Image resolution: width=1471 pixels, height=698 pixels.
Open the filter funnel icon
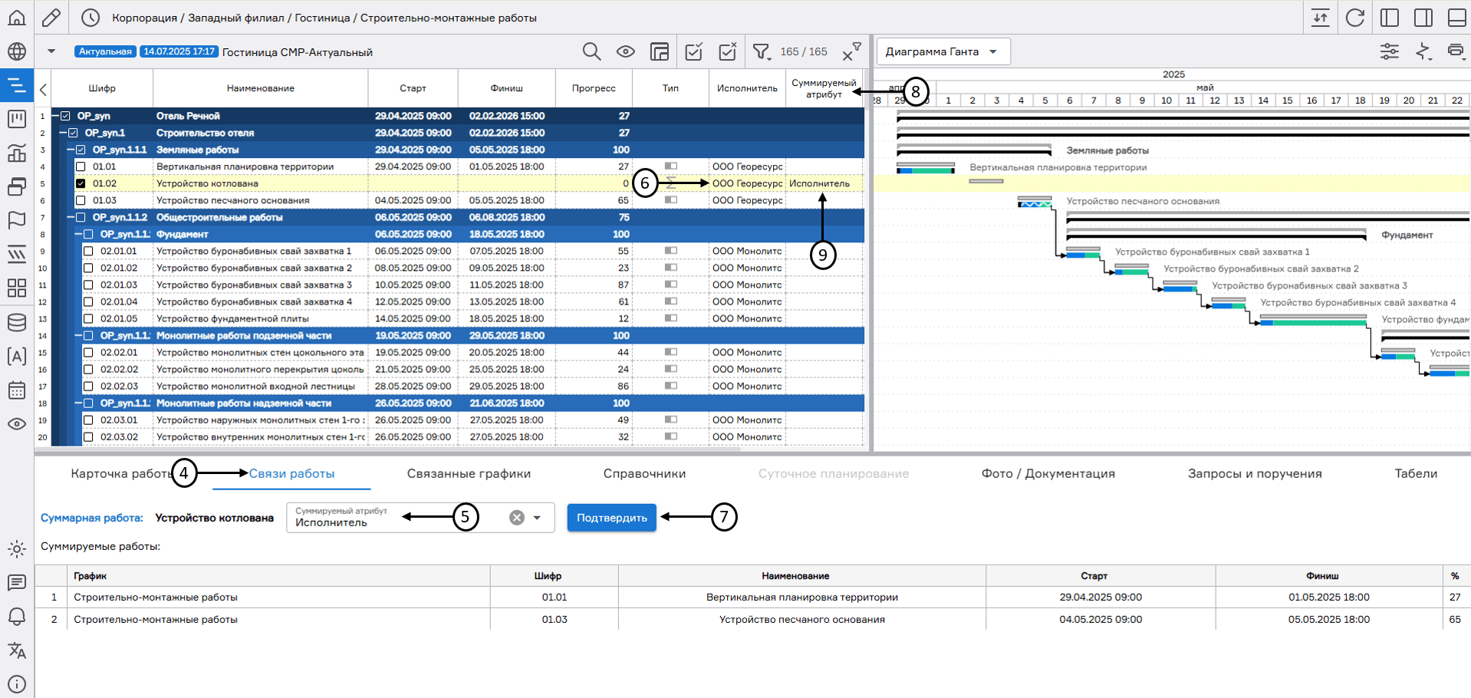(x=761, y=51)
